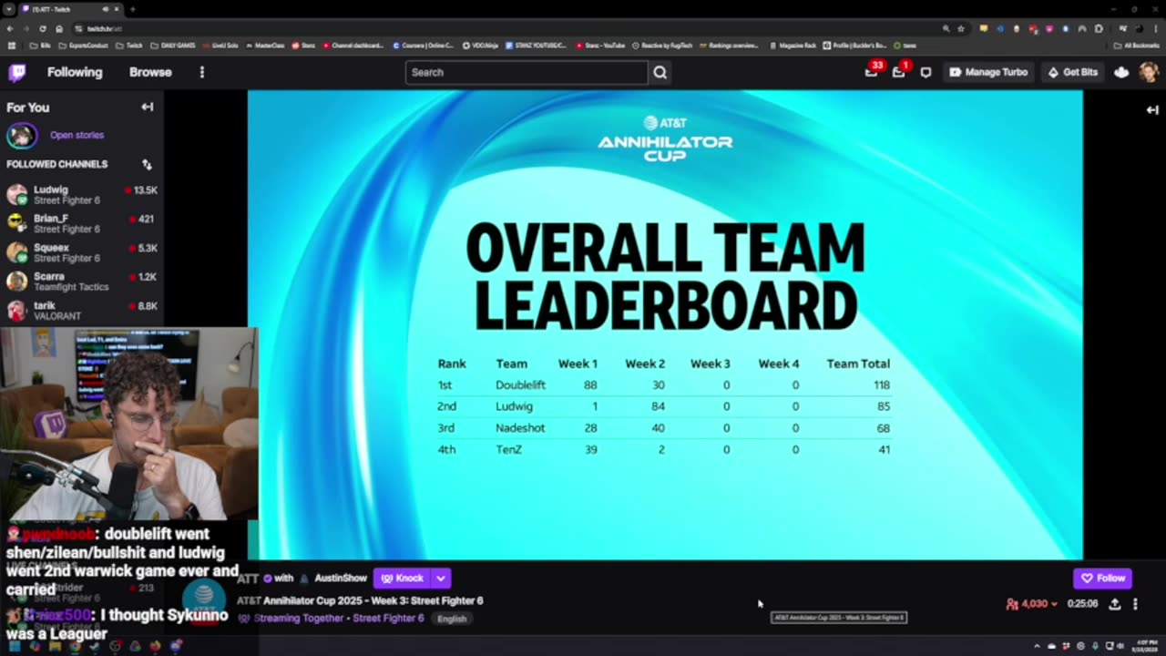The image size is (1166, 656).
Task: Click the purple Follow button
Action: point(1102,578)
